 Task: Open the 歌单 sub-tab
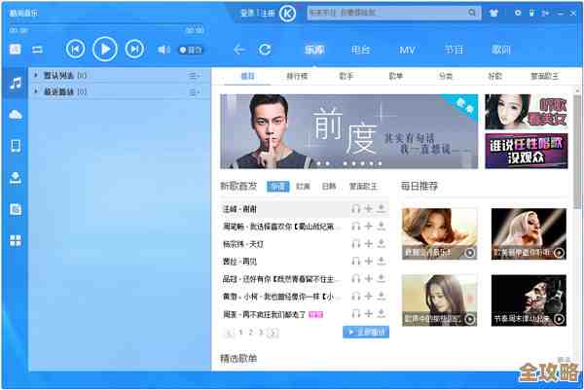click(x=395, y=76)
